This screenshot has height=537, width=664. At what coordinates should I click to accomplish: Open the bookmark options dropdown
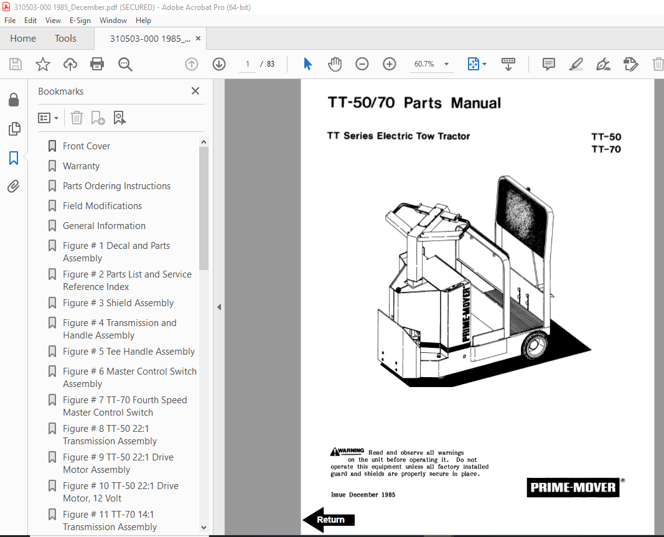coord(48,118)
